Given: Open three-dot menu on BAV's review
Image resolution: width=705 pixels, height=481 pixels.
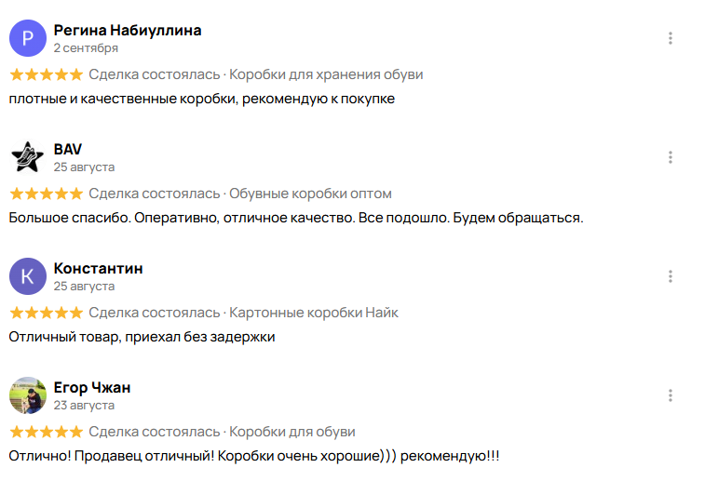Looking at the screenshot, I should 671,157.
